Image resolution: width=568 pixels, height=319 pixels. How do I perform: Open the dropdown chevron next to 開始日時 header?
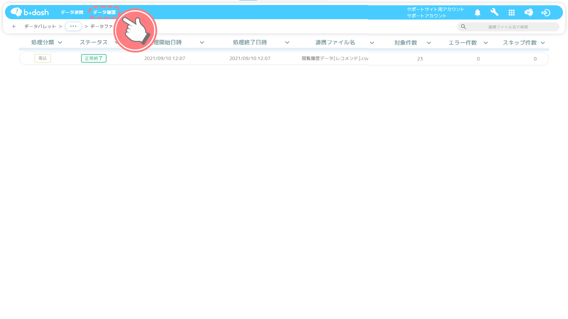pyautogui.click(x=202, y=43)
